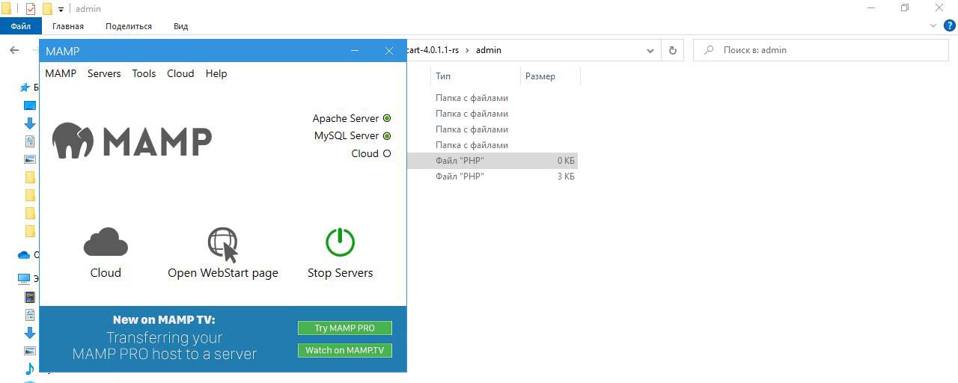Click the Explorer refresh icon

pos(672,50)
